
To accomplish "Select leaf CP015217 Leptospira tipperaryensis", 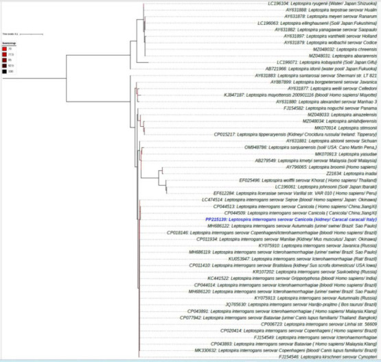I will [x=295, y=134].
